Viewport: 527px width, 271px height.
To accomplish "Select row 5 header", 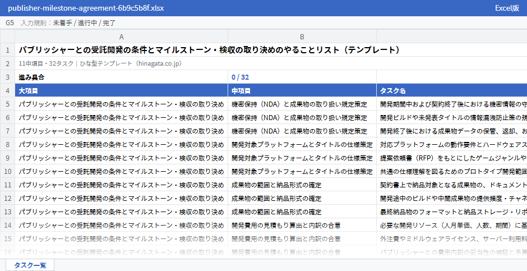I will pos(7,104).
